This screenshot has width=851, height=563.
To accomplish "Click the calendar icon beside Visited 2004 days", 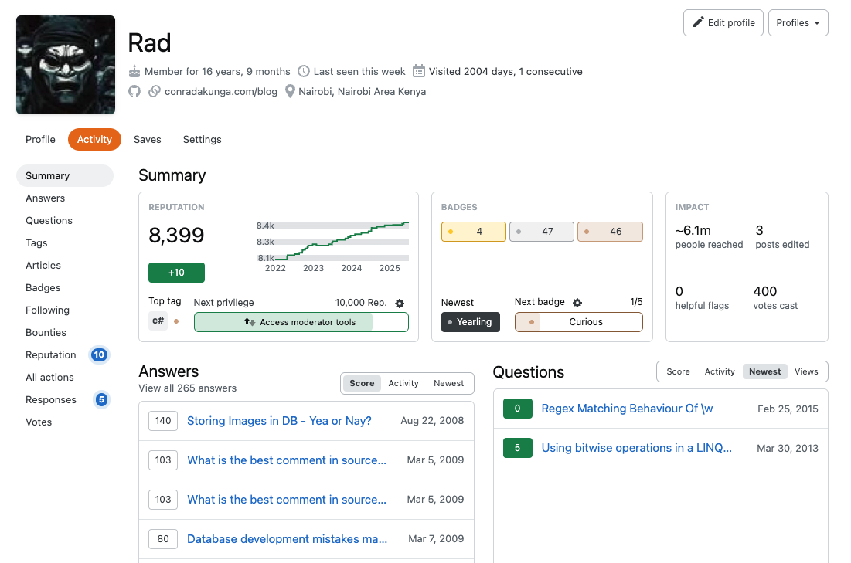I will click(418, 71).
